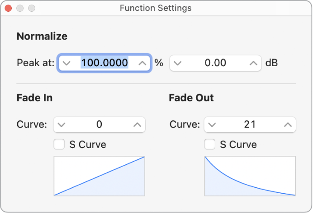Enable S Curve for Fade In
Image resolution: width=313 pixels, height=213 pixels.
coord(59,145)
